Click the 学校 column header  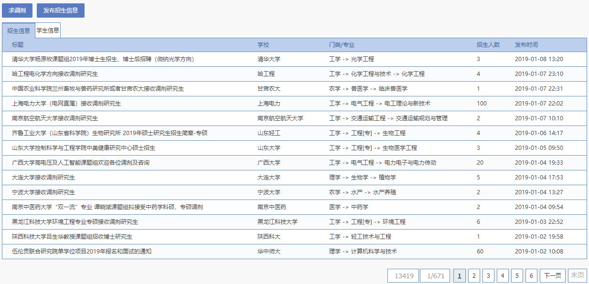pyautogui.click(x=263, y=45)
